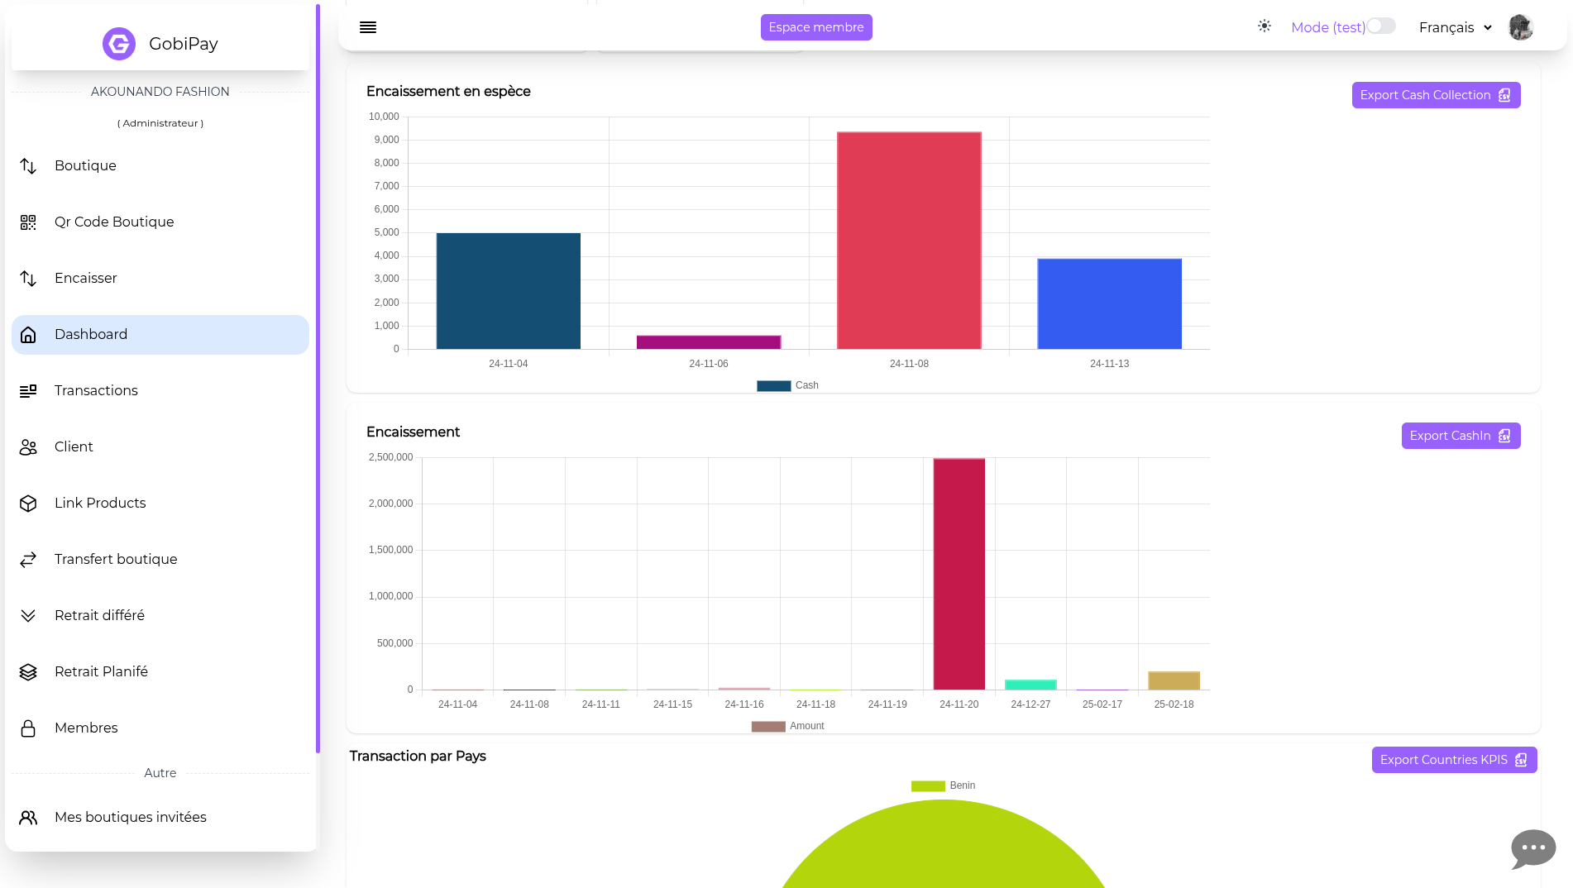This screenshot has width=1573, height=888.
Task: Open Retrait différé menu entry
Action: tap(160, 616)
